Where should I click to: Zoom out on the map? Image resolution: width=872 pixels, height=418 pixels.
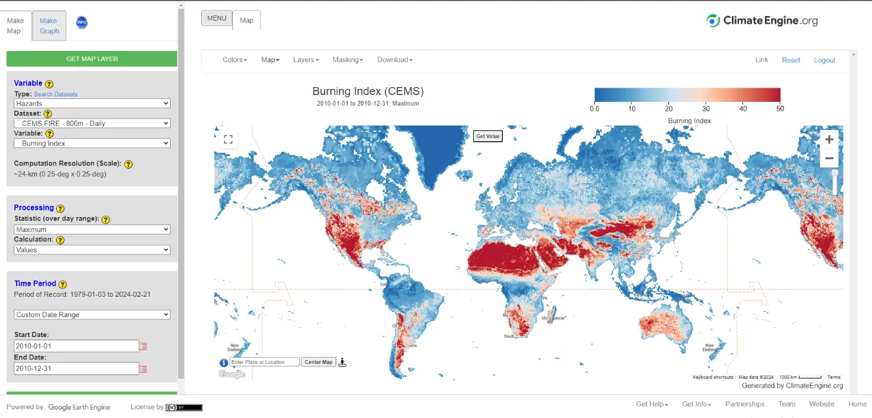[829, 159]
